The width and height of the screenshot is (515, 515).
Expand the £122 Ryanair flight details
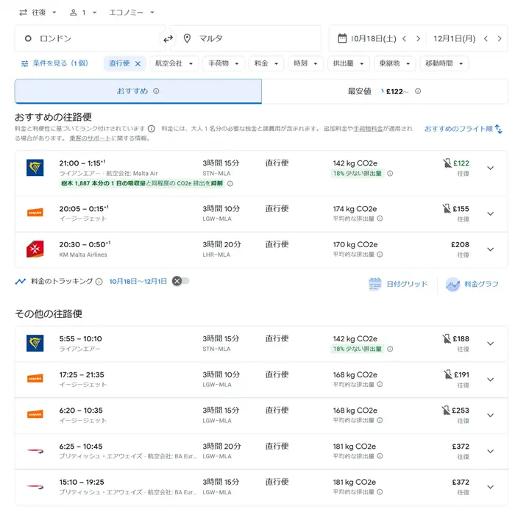point(491,168)
